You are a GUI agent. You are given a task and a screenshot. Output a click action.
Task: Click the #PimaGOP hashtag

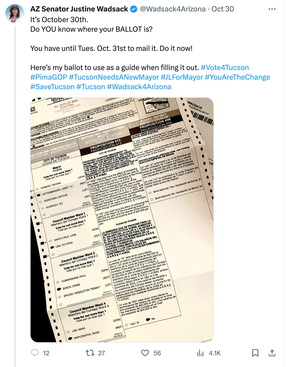[x=49, y=77]
